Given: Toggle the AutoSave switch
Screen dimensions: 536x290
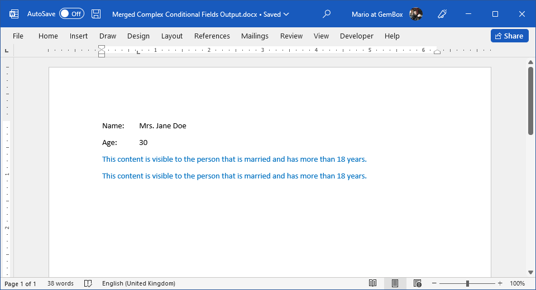Looking at the screenshot, I should click(x=71, y=14).
